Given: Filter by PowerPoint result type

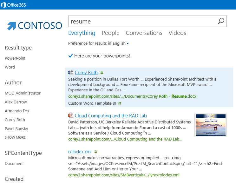Looking at the screenshot, I should [15, 58].
